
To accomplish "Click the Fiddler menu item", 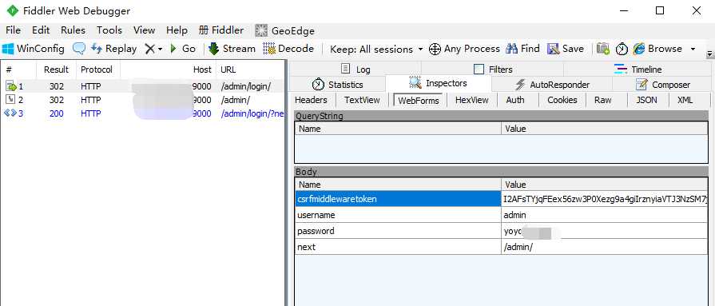I will (221, 30).
